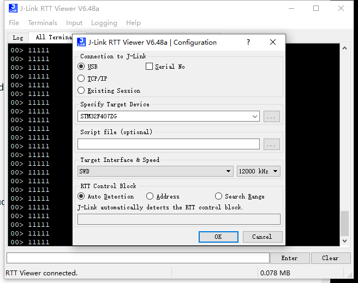This screenshot has width=358, height=283.
Task: Browse for target device with ellipsis button
Action: coord(271,117)
